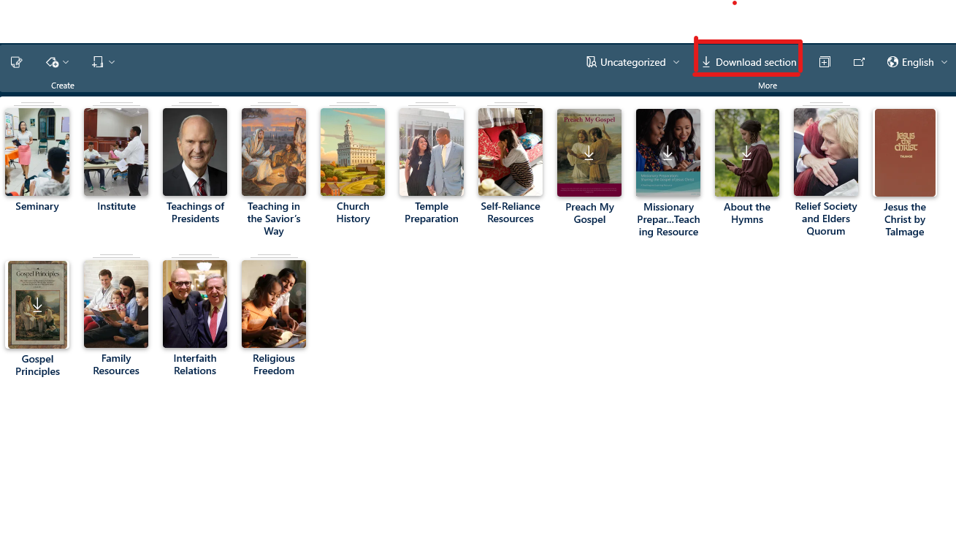Click Jesus the Christ by Talmage label
This screenshot has width=956, height=535.
(x=905, y=219)
